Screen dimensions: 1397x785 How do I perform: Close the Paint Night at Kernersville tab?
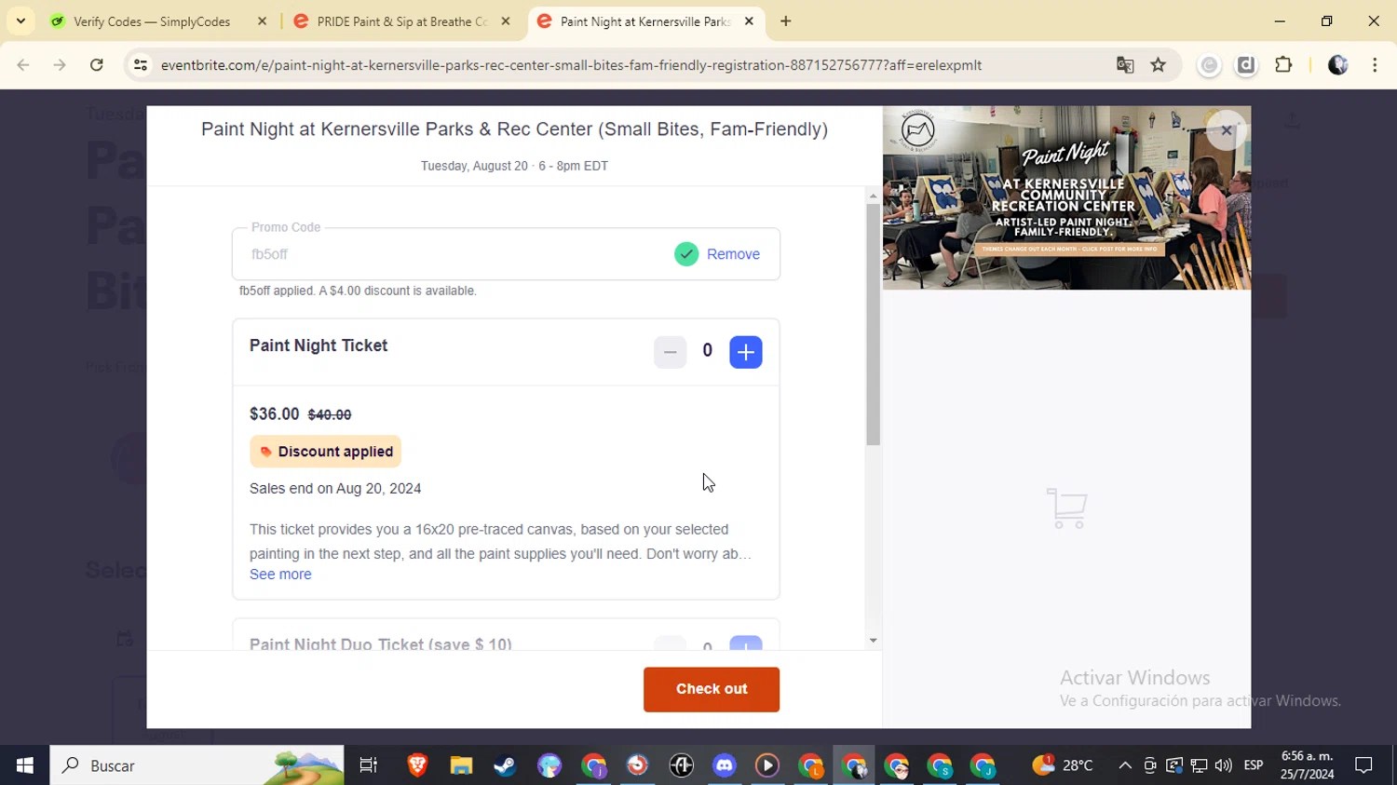(x=749, y=21)
